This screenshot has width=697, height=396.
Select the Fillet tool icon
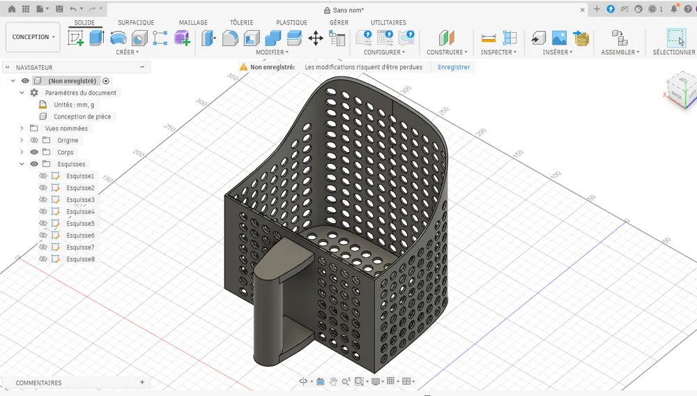click(x=230, y=38)
